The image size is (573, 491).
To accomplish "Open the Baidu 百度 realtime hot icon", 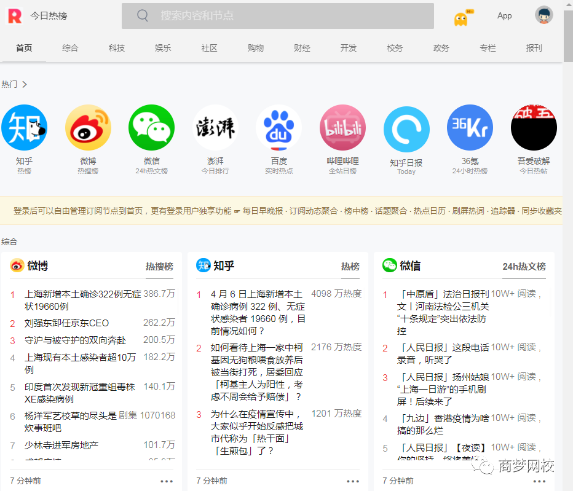I will [x=279, y=128].
